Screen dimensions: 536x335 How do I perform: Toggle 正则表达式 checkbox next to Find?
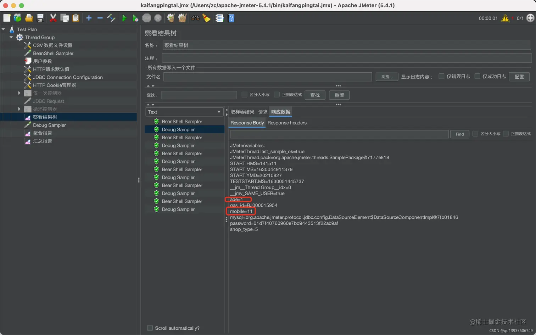[506, 134]
